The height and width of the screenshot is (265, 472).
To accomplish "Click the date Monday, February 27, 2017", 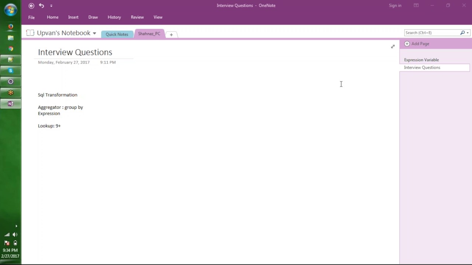I will pyautogui.click(x=64, y=62).
